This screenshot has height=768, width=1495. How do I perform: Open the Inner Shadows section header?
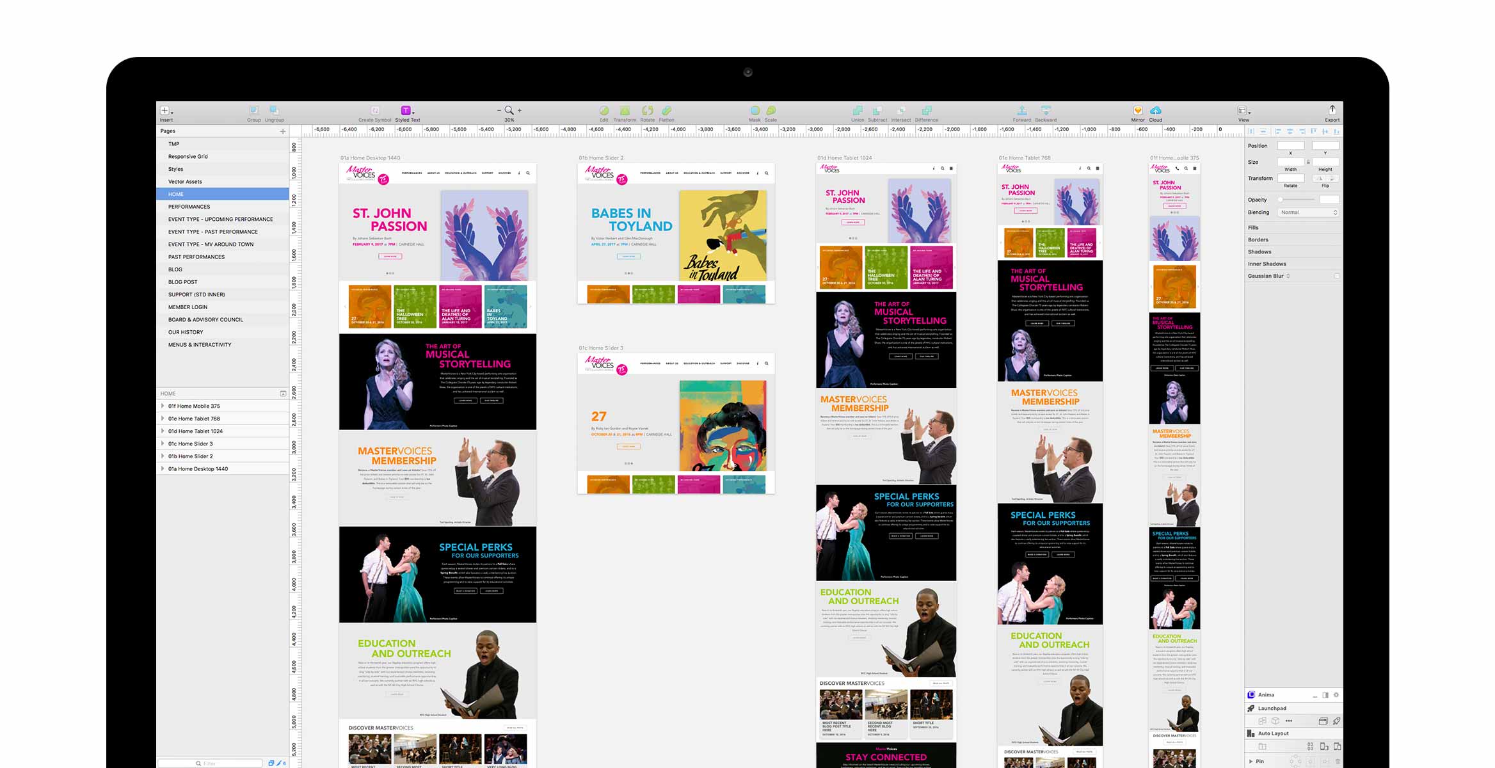click(1293, 264)
